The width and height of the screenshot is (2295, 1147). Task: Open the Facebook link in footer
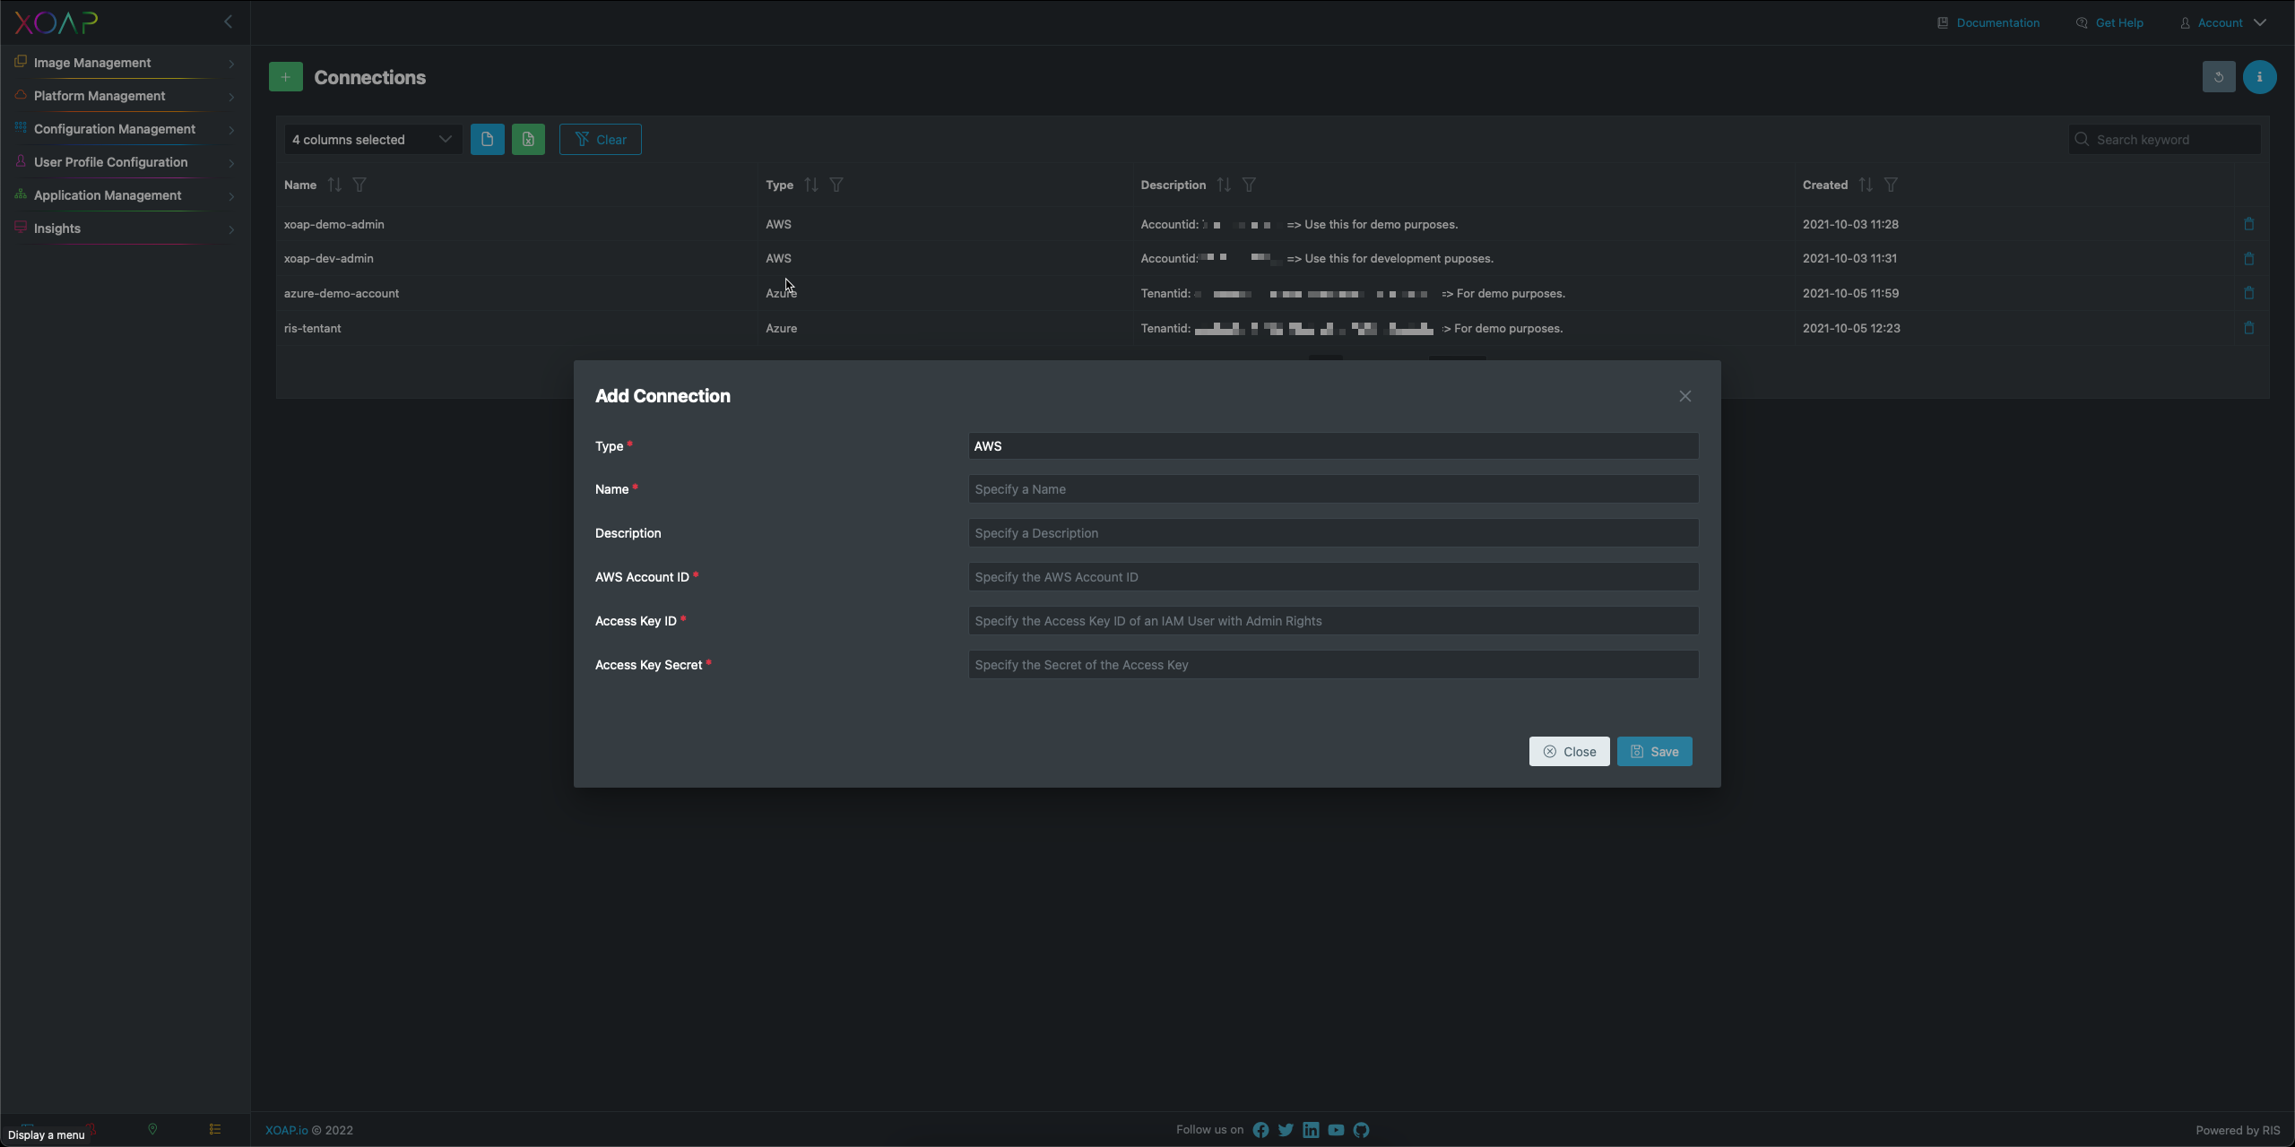click(x=1260, y=1130)
